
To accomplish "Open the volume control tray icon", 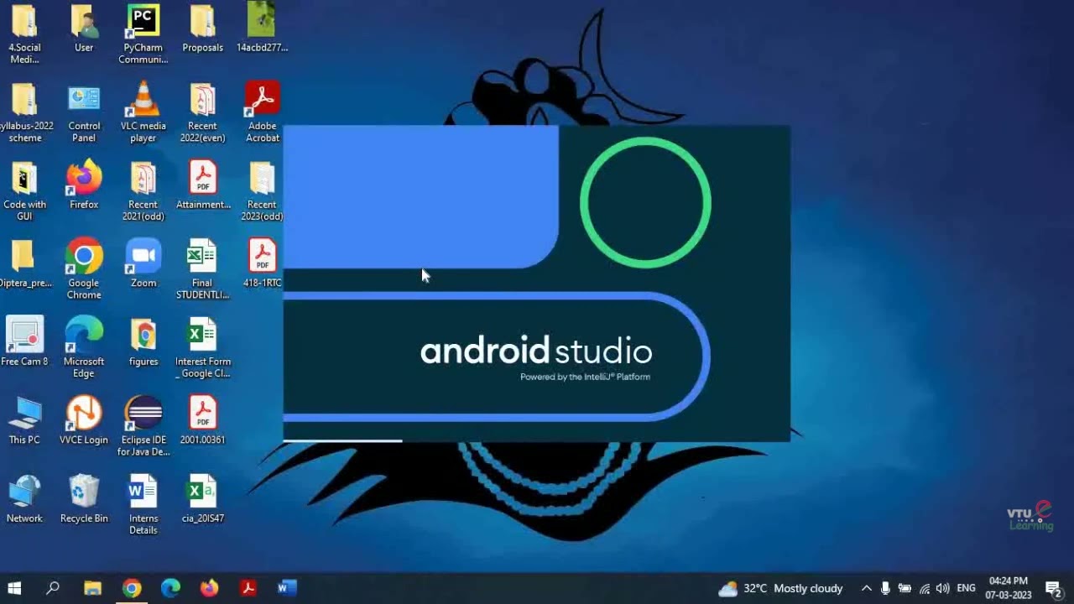I will click(942, 588).
